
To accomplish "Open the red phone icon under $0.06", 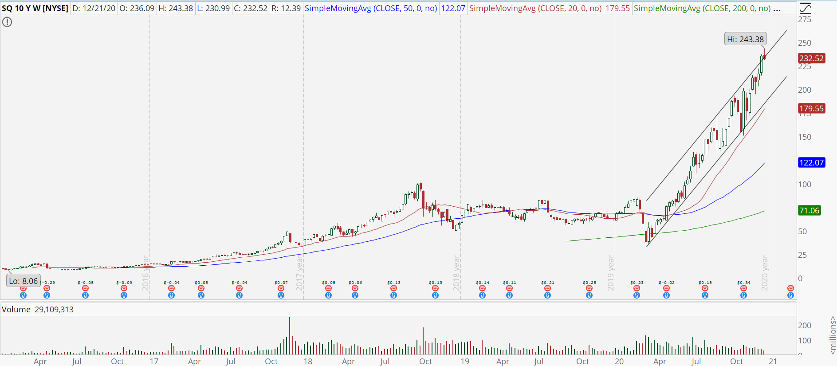I will 355,288.
